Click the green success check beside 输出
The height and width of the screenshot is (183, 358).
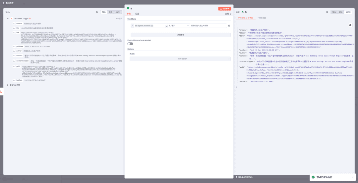(243, 12)
